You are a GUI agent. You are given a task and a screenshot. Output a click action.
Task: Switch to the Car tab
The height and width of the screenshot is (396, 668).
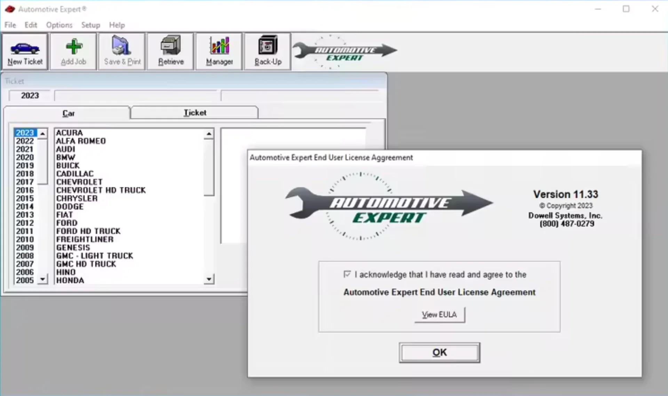tap(68, 113)
